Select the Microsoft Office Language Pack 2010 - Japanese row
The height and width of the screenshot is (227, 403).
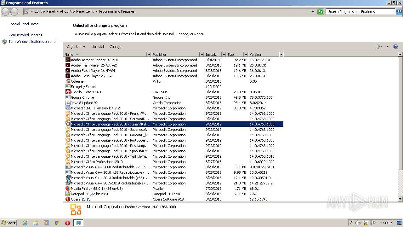173,130
